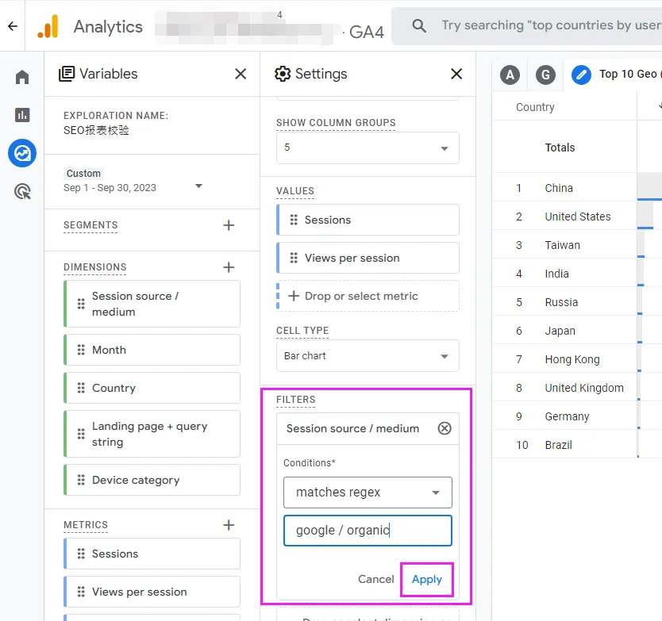662x621 pixels.
Task: Apply the filter
Action: click(x=427, y=579)
